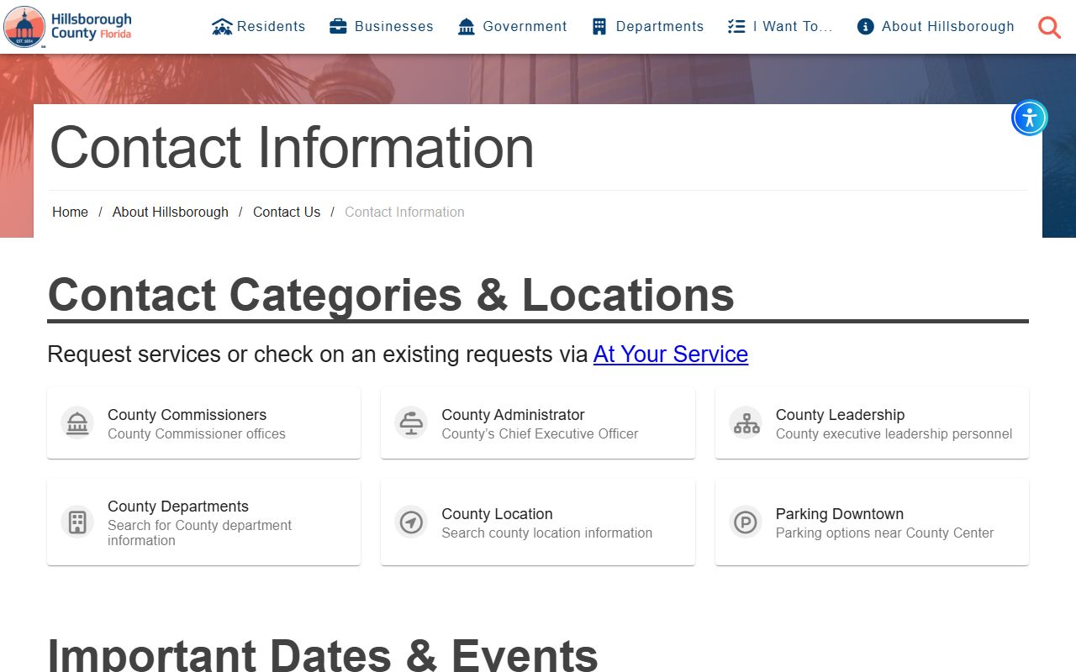Click the County Departments building icon
Screen dimensions: 1076x672
77,522
